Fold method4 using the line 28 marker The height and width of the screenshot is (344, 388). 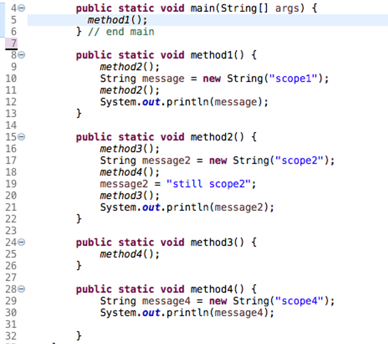21,289
